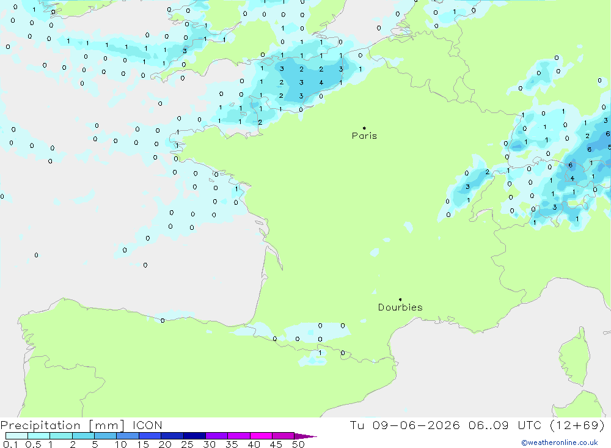
Task: Click the legend value label '35'
Action: (232, 444)
